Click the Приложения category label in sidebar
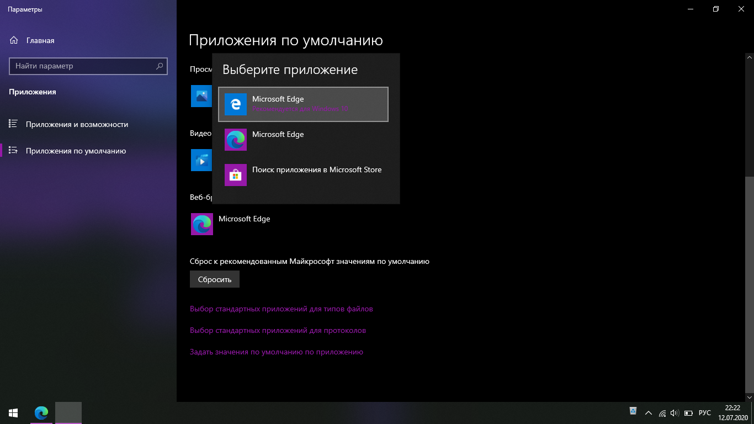The image size is (754, 424). pos(33,92)
